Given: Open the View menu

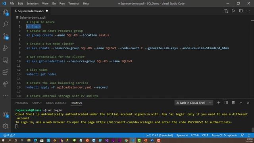Looking at the screenshot, I should pyautogui.click(x=45, y=4).
